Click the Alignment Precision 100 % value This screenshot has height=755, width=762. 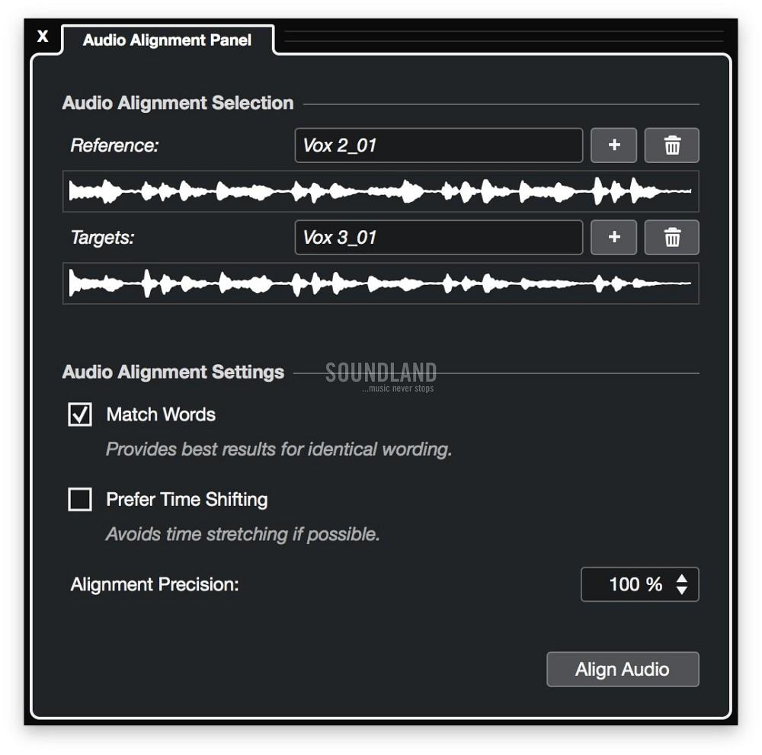point(636,584)
